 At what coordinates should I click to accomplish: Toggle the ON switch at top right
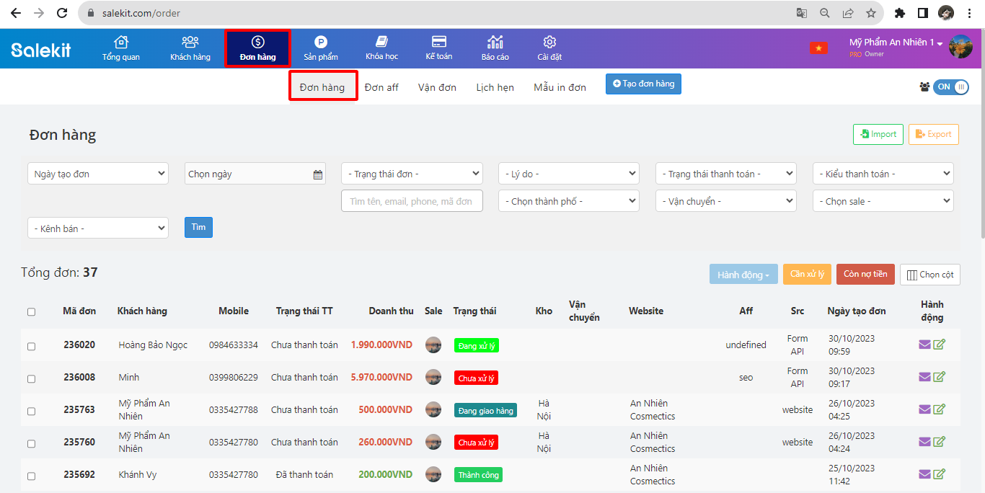(950, 87)
